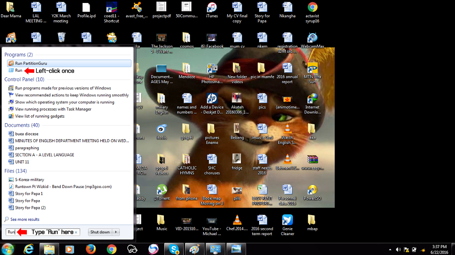The height and width of the screenshot is (255, 455).
Task: Click the Files (134) group heading
Action: tap(16, 171)
